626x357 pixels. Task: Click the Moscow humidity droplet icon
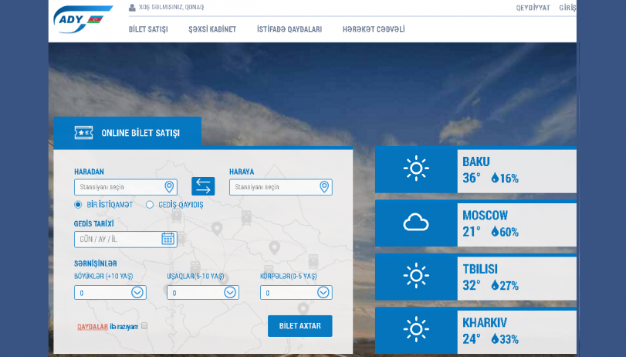click(x=495, y=232)
